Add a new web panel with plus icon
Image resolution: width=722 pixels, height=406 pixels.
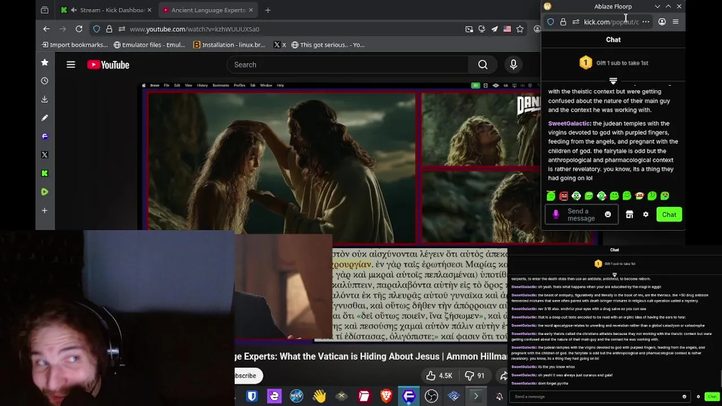pyautogui.click(x=45, y=210)
